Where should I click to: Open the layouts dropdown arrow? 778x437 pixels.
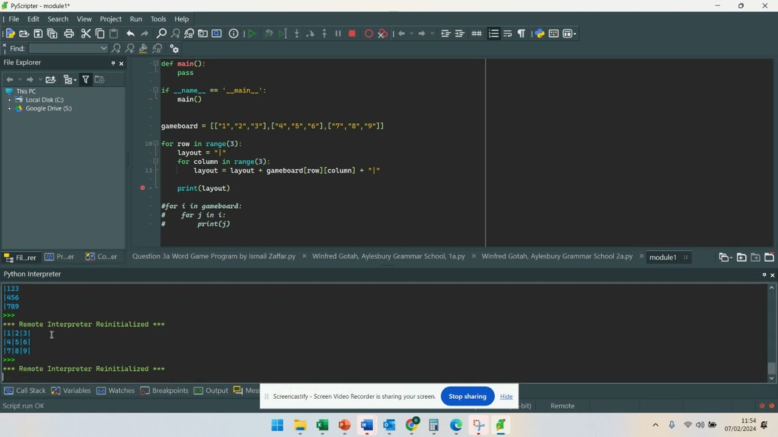tap(573, 34)
